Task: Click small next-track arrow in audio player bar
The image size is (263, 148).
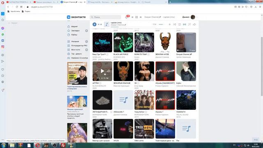Action: 101,24
